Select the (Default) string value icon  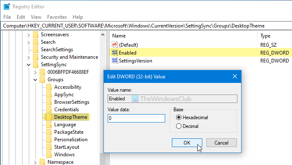(115, 45)
